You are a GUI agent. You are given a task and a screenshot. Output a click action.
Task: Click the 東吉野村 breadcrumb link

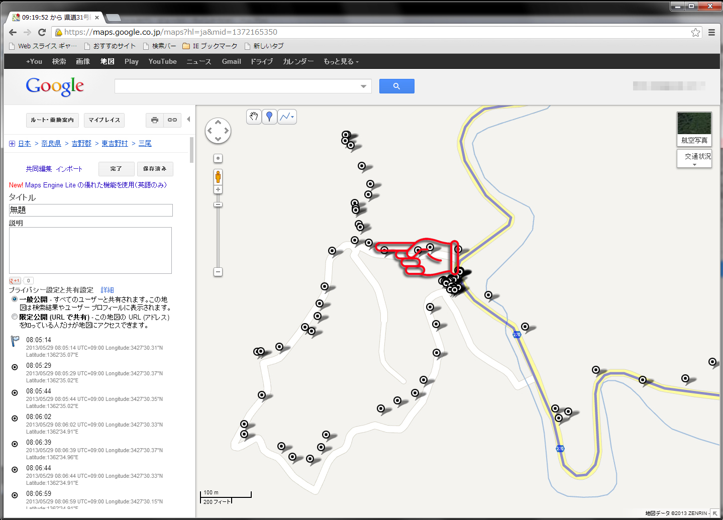[x=115, y=143]
